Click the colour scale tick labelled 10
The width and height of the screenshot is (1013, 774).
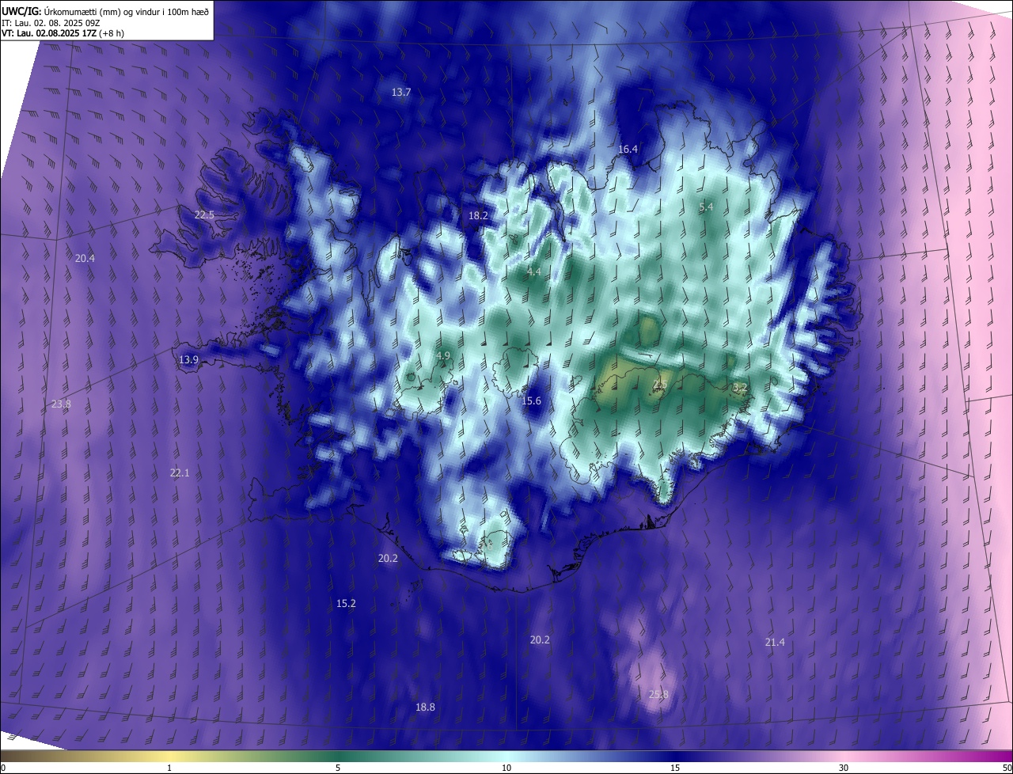[x=506, y=768]
